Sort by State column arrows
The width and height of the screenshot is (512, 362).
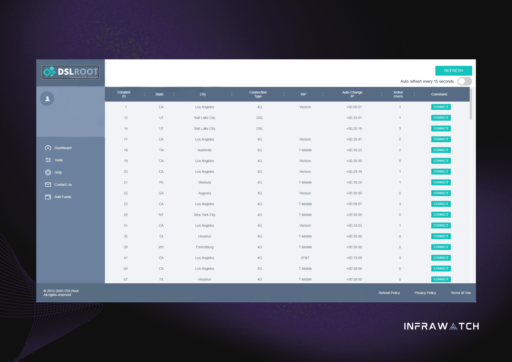[x=174, y=94]
